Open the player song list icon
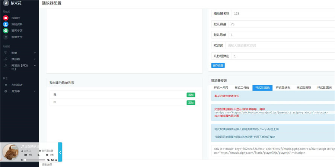 tap(56, 160)
